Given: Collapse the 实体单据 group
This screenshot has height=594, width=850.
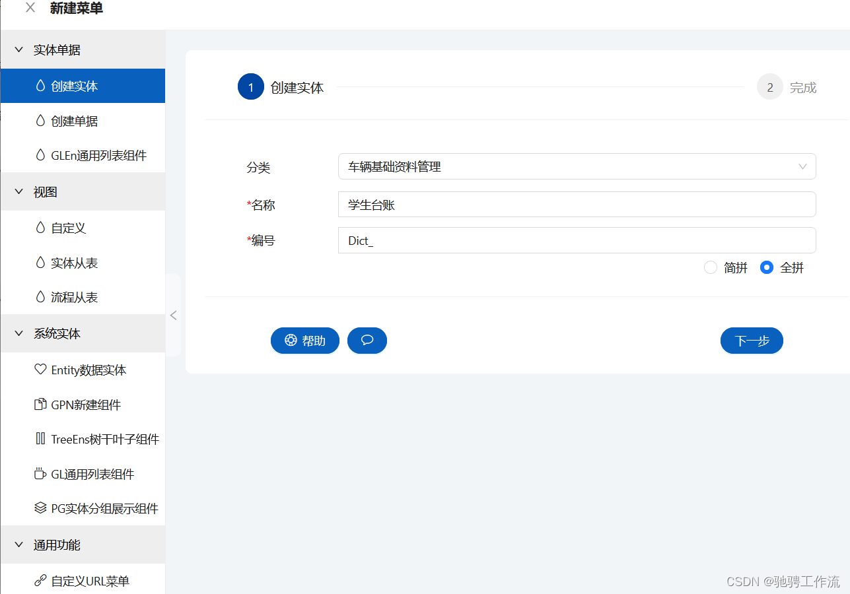Looking at the screenshot, I should (x=83, y=49).
